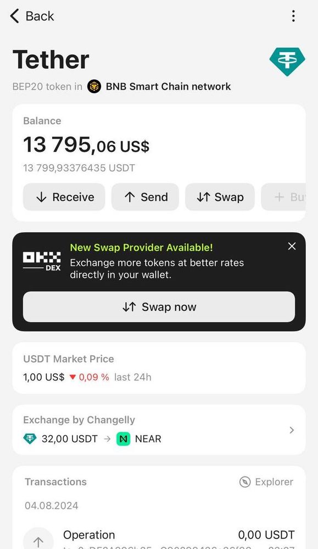318x549 pixels.
Task: Dismiss the New Swap Provider banner
Action: [x=292, y=246]
